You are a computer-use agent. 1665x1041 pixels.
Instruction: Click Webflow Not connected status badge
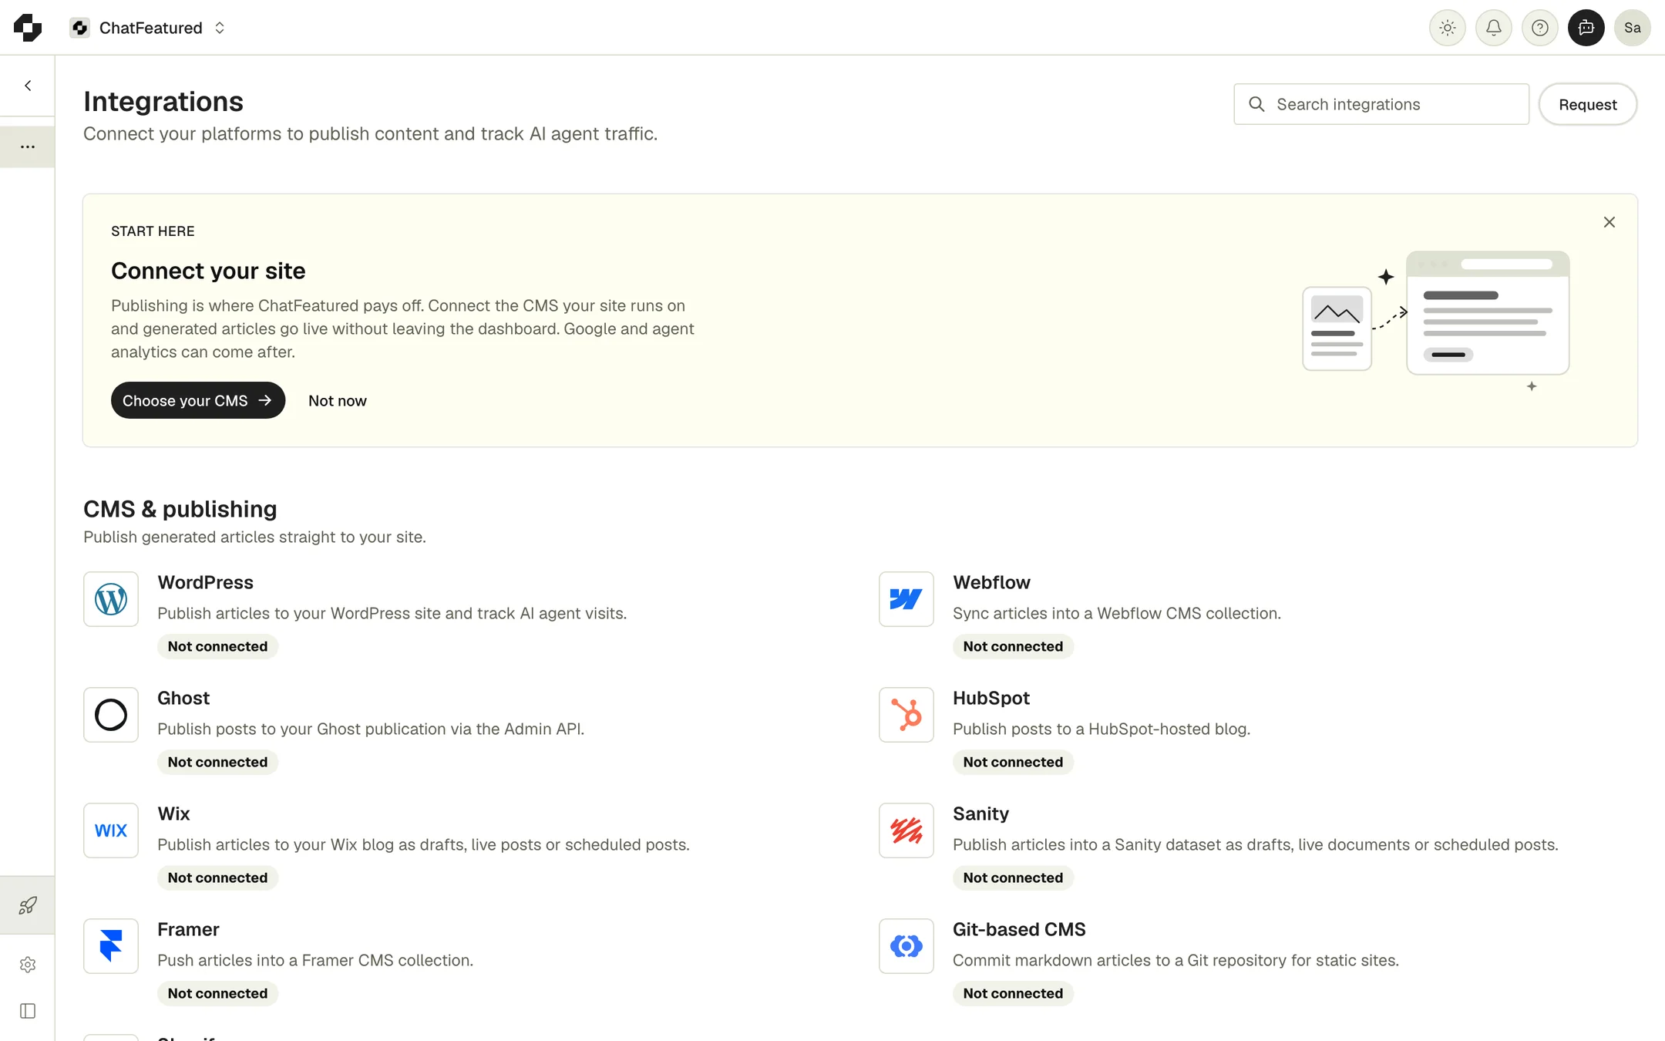[x=1013, y=646]
